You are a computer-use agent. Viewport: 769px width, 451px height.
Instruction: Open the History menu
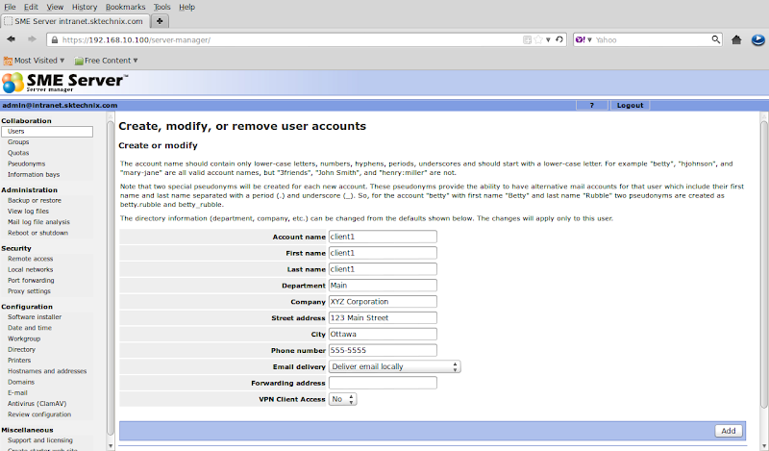(85, 7)
